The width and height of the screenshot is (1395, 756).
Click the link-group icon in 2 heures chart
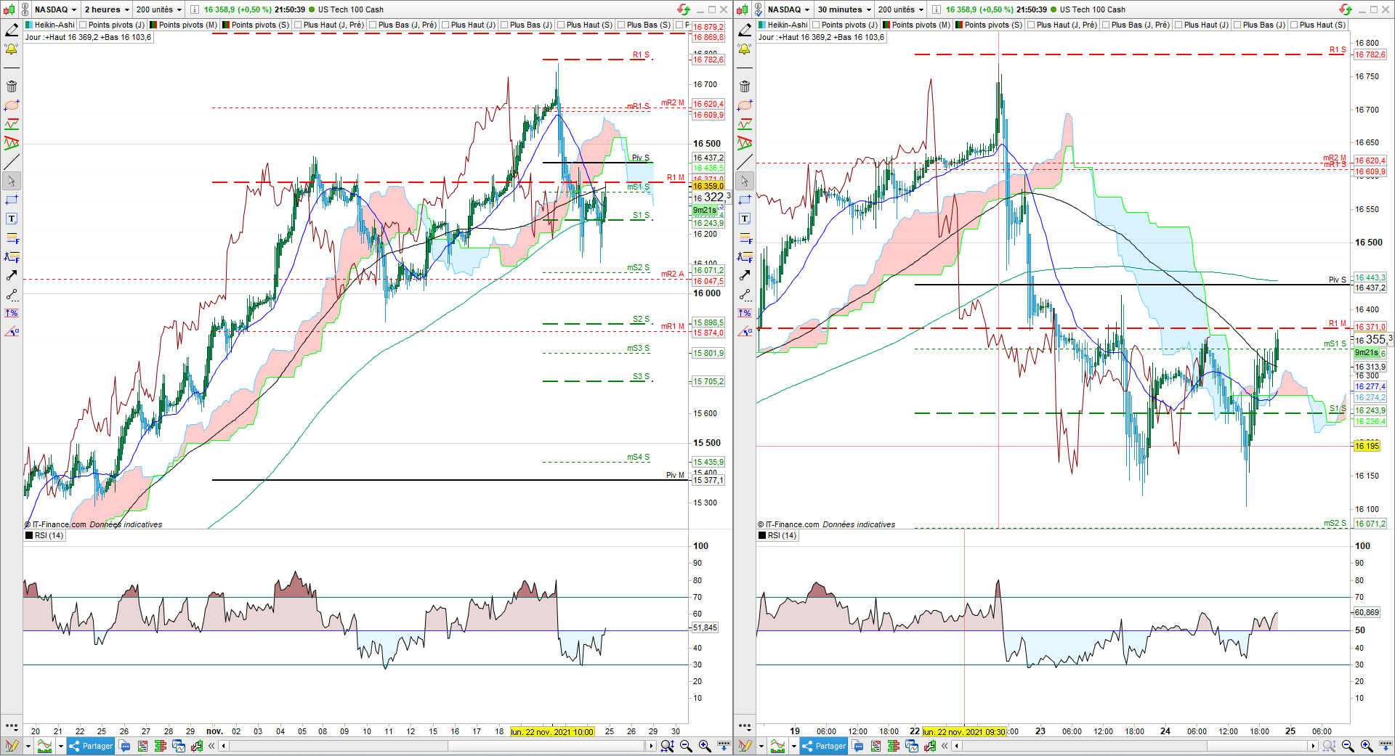pyautogui.click(x=25, y=9)
